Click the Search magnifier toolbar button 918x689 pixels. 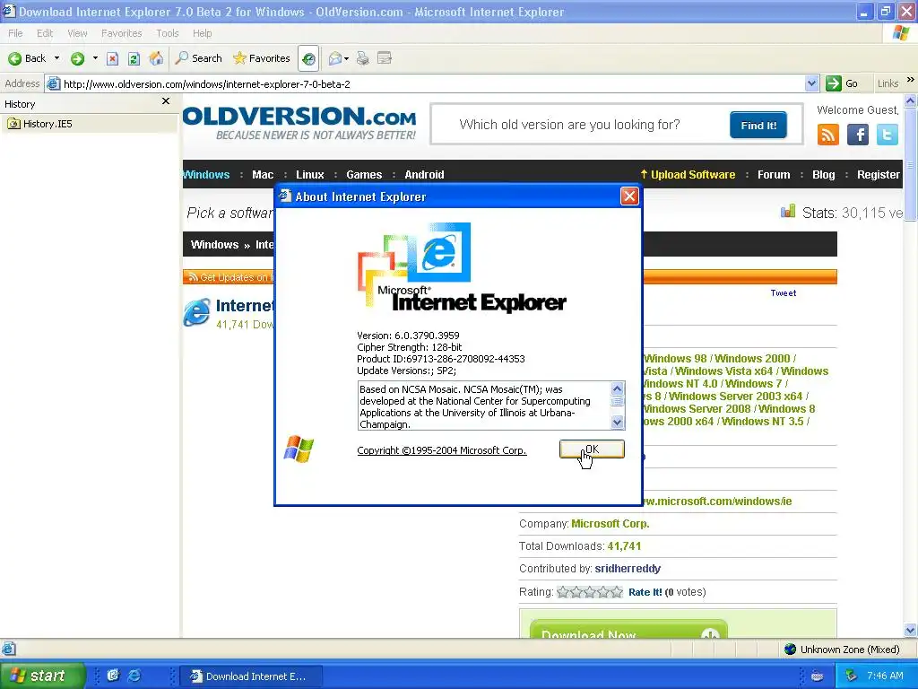coord(199,58)
